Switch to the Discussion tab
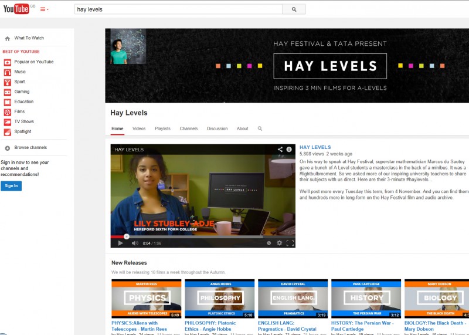The image size is (469, 335). 217,128
